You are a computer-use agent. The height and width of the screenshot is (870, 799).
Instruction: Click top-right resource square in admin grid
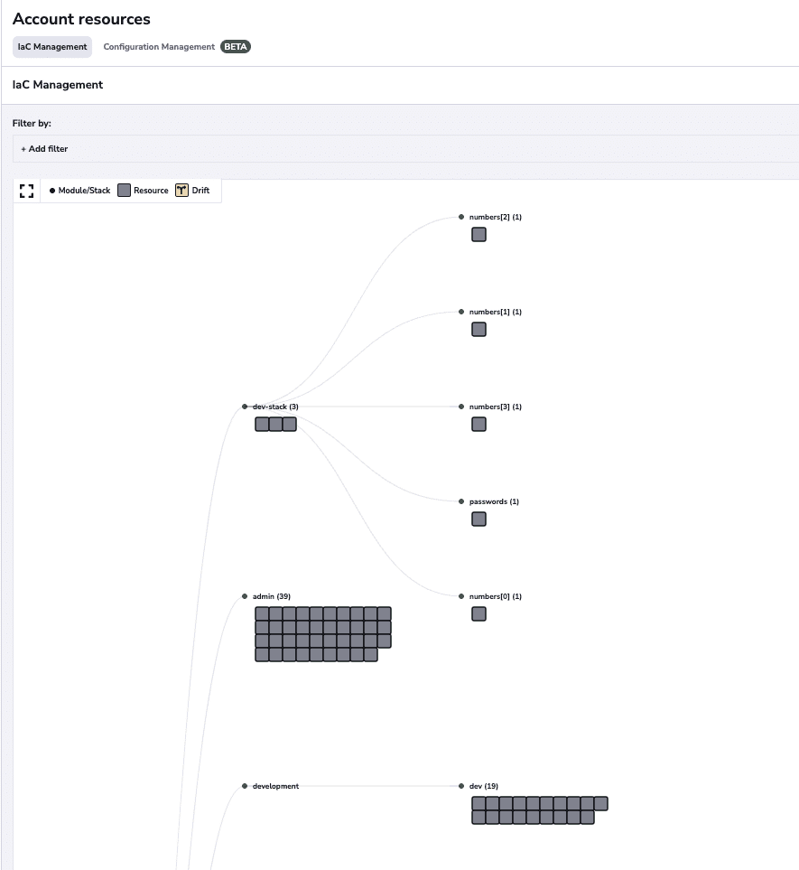click(385, 613)
